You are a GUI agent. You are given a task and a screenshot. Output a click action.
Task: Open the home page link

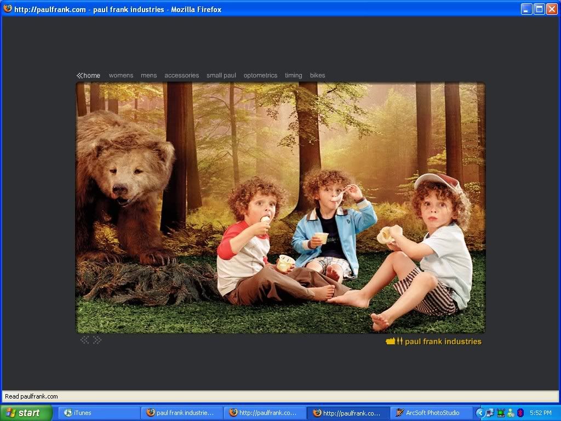pos(88,76)
